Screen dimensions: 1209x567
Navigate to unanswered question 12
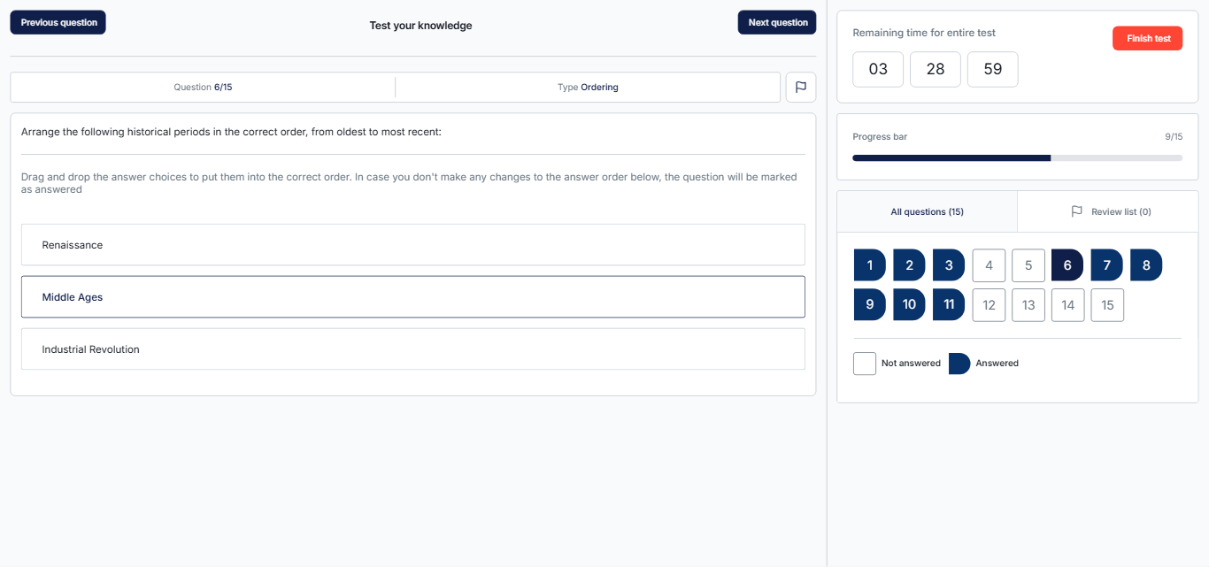click(989, 305)
